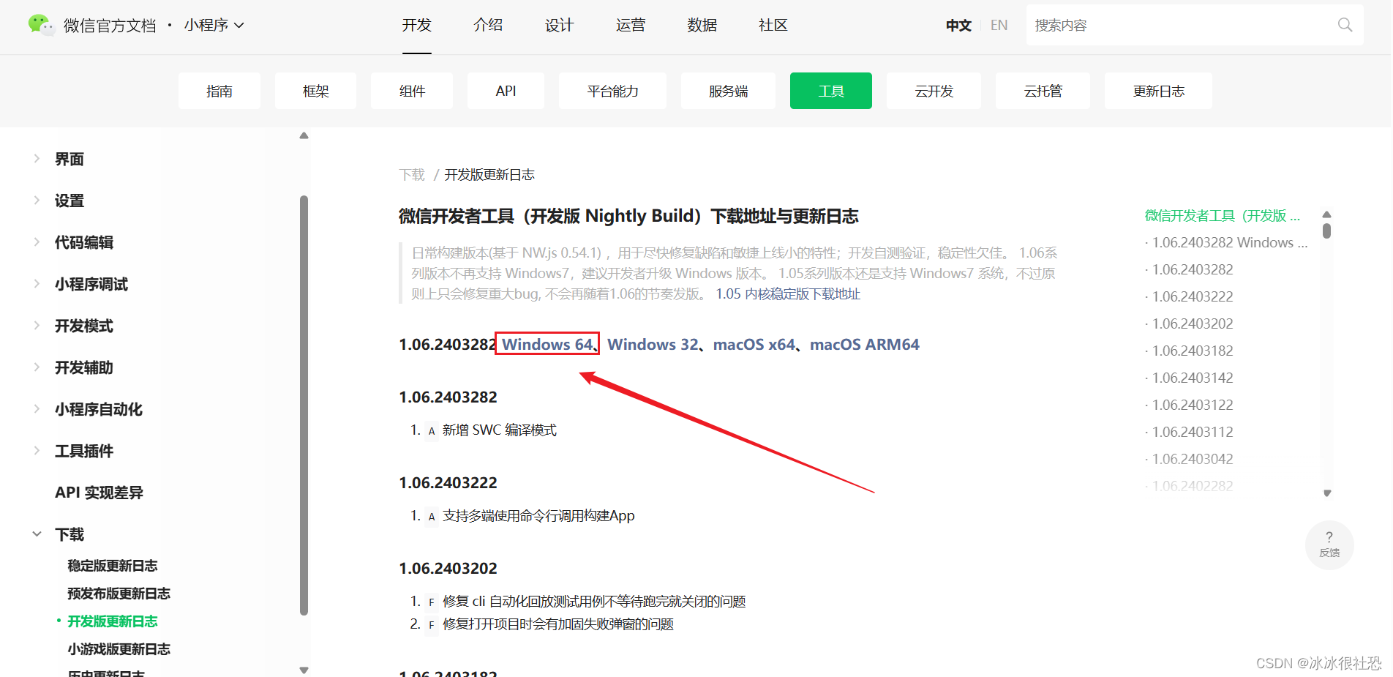This screenshot has width=1393, height=677.
Task: Click sidebar scrollbar up arrow
Action: pos(304,135)
